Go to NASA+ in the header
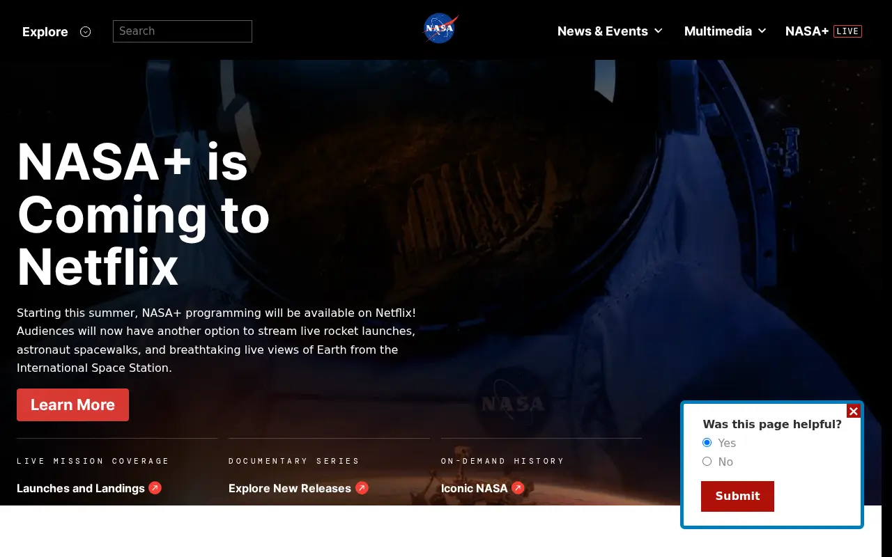This screenshot has height=557, width=892. click(x=807, y=31)
